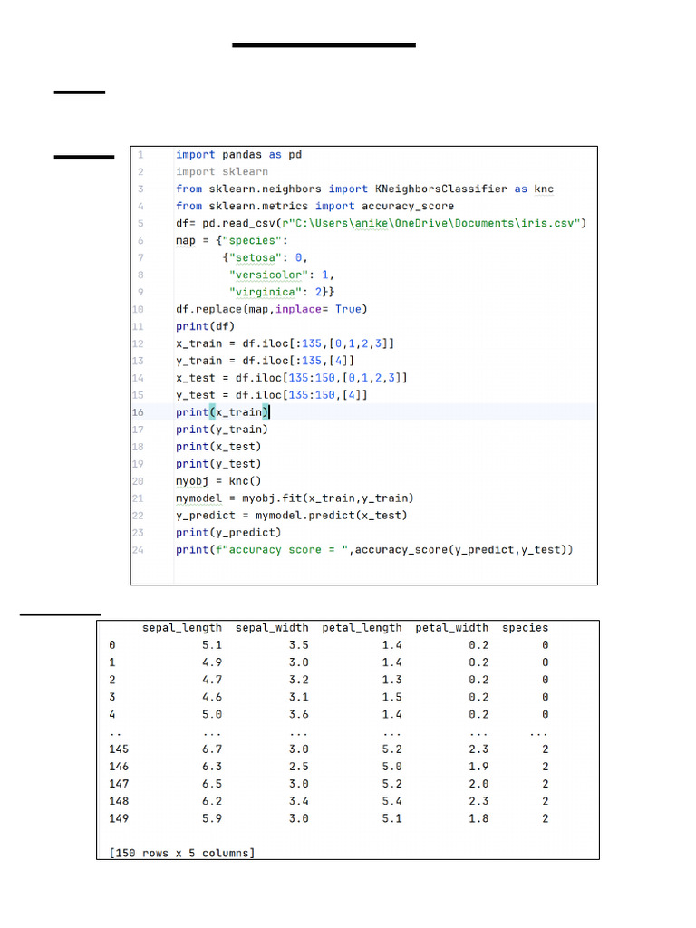Click the accuracy score print statement line

point(374,549)
